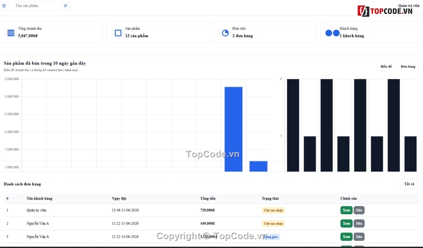Click 'Chờ xác nhận' badge of order 1
The width and height of the screenshot is (423, 248).
point(273,210)
